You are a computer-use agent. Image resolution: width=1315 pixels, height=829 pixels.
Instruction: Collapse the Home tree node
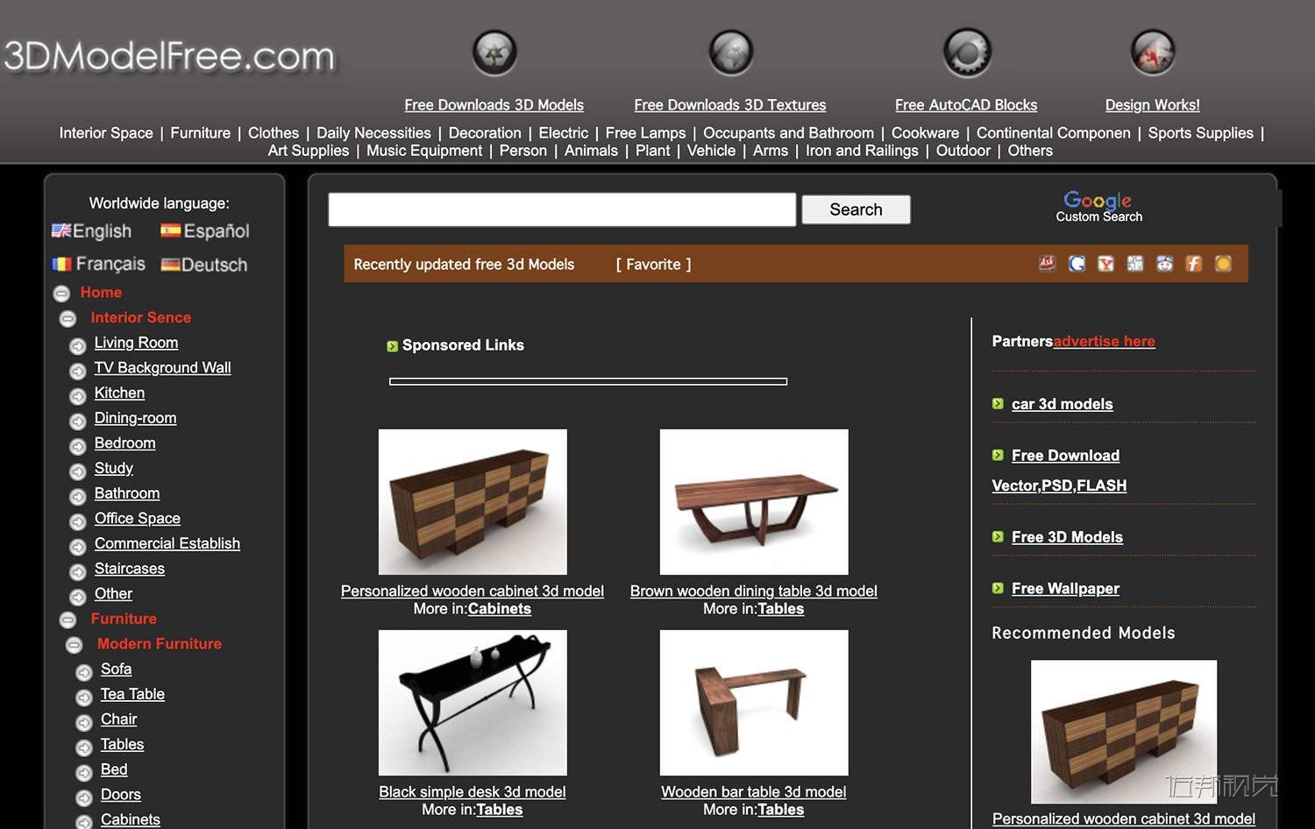(61, 294)
